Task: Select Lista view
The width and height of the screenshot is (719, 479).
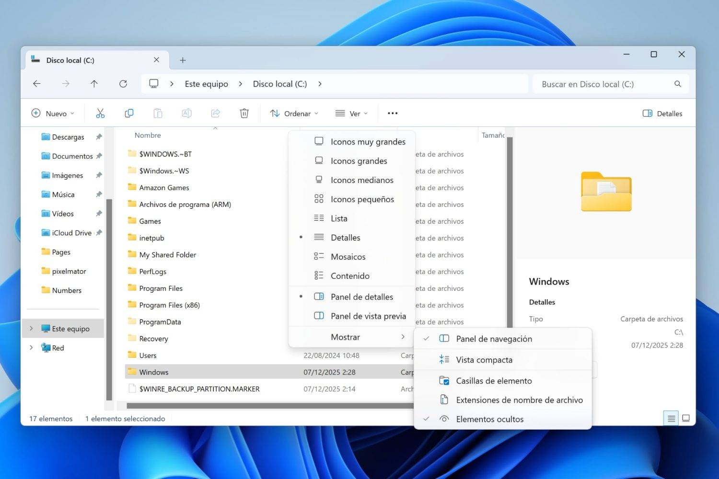Action: [x=352, y=218]
